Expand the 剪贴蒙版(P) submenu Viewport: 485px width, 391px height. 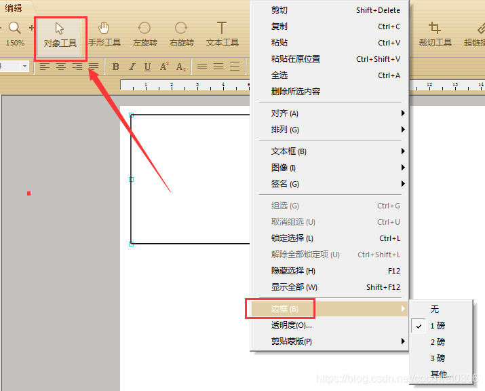coord(330,341)
